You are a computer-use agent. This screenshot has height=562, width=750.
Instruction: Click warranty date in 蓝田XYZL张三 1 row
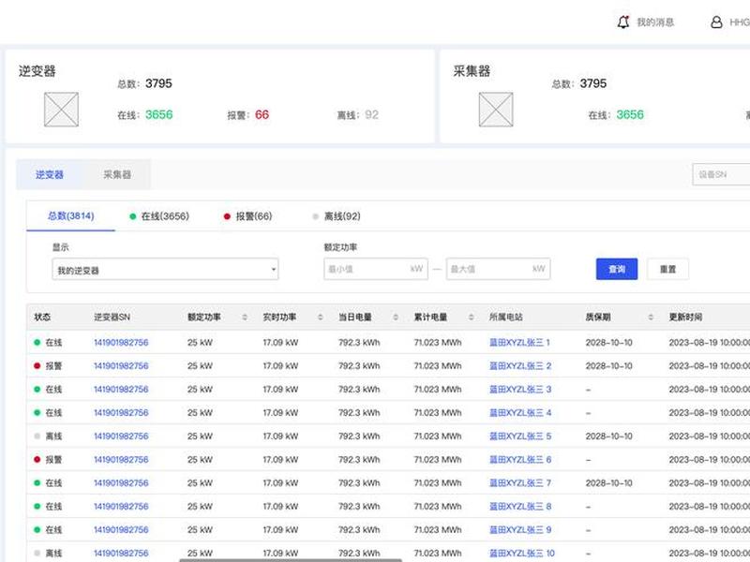coord(608,343)
